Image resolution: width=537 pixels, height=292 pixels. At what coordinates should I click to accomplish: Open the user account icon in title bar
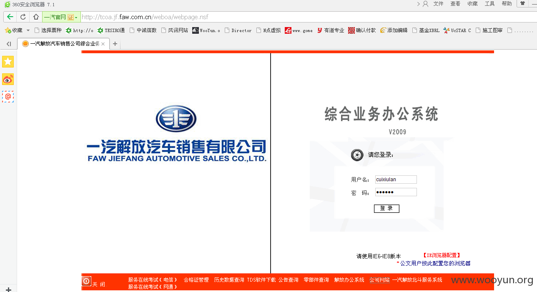pos(425,4)
